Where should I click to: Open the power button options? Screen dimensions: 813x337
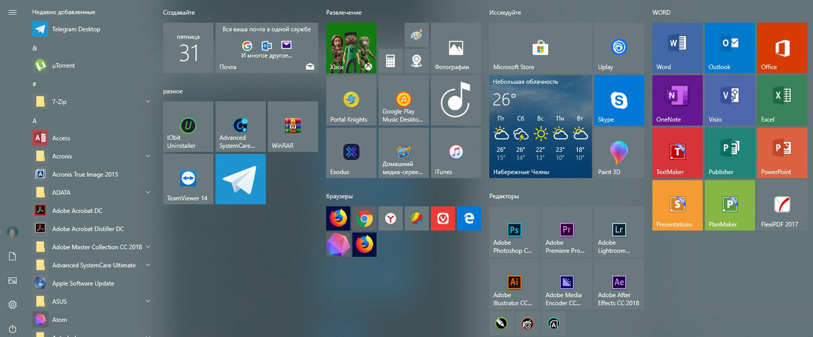(12, 329)
